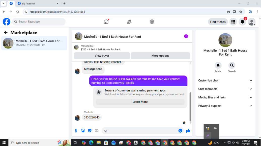
Task: Reload the page
Action: 18,12
